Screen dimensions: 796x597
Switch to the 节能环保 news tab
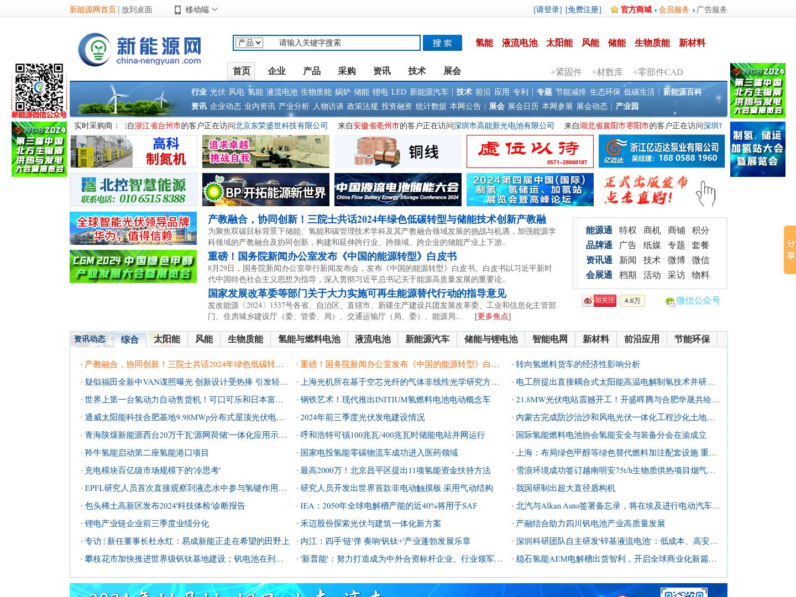click(x=692, y=339)
